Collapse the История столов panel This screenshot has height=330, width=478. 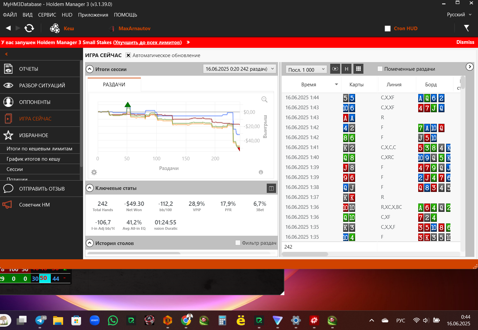pyautogui.click(x=90, y=243)
